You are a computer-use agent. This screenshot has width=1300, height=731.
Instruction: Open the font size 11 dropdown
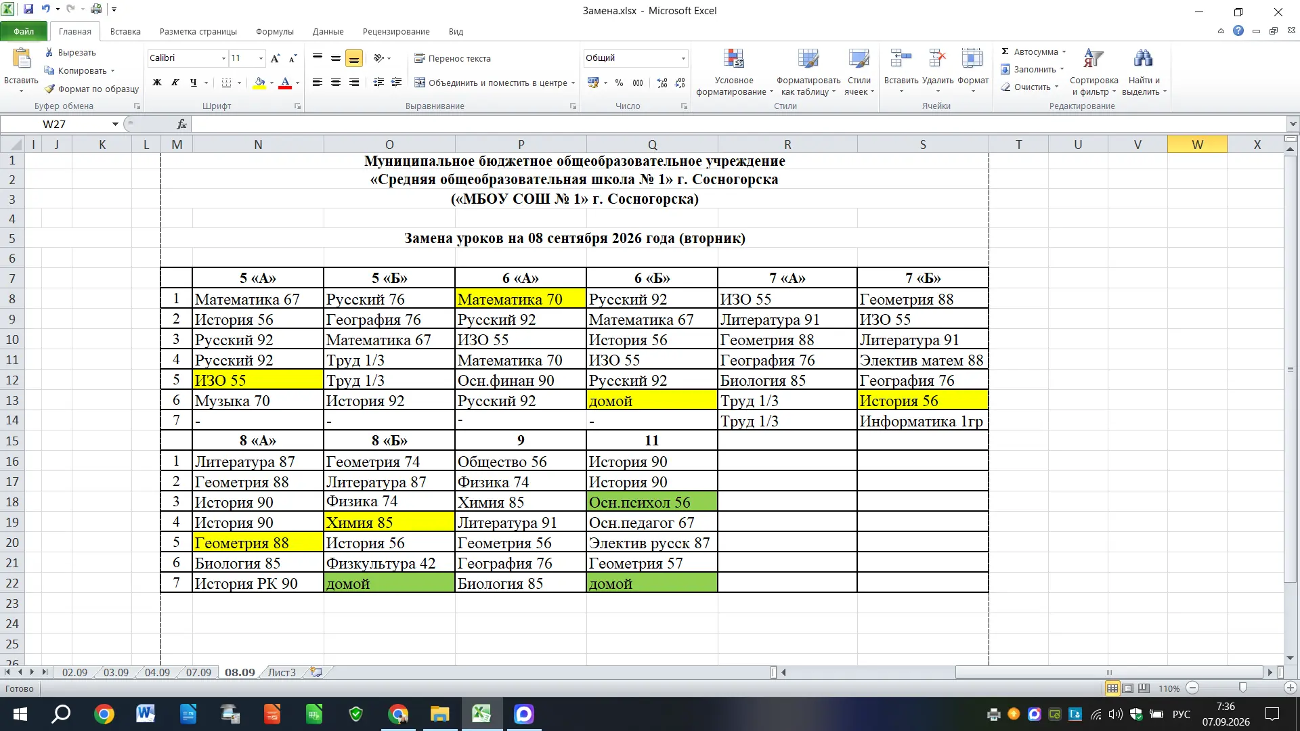tap(261, 58)
